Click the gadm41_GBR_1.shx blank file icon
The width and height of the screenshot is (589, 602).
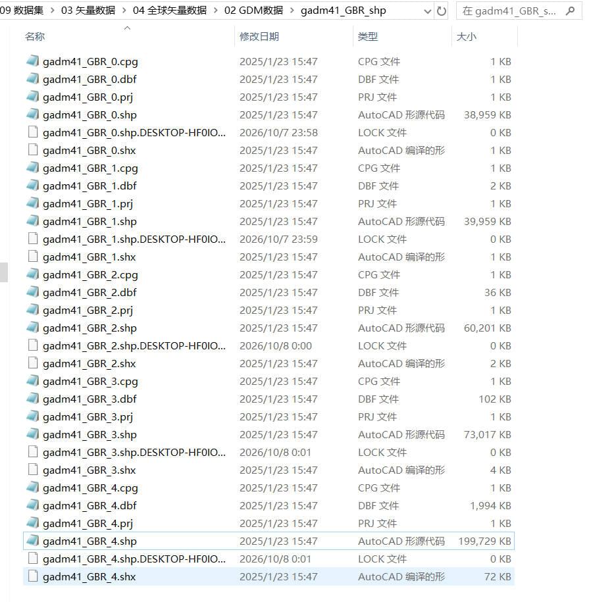pyautogui.click(x=33, y=257)
